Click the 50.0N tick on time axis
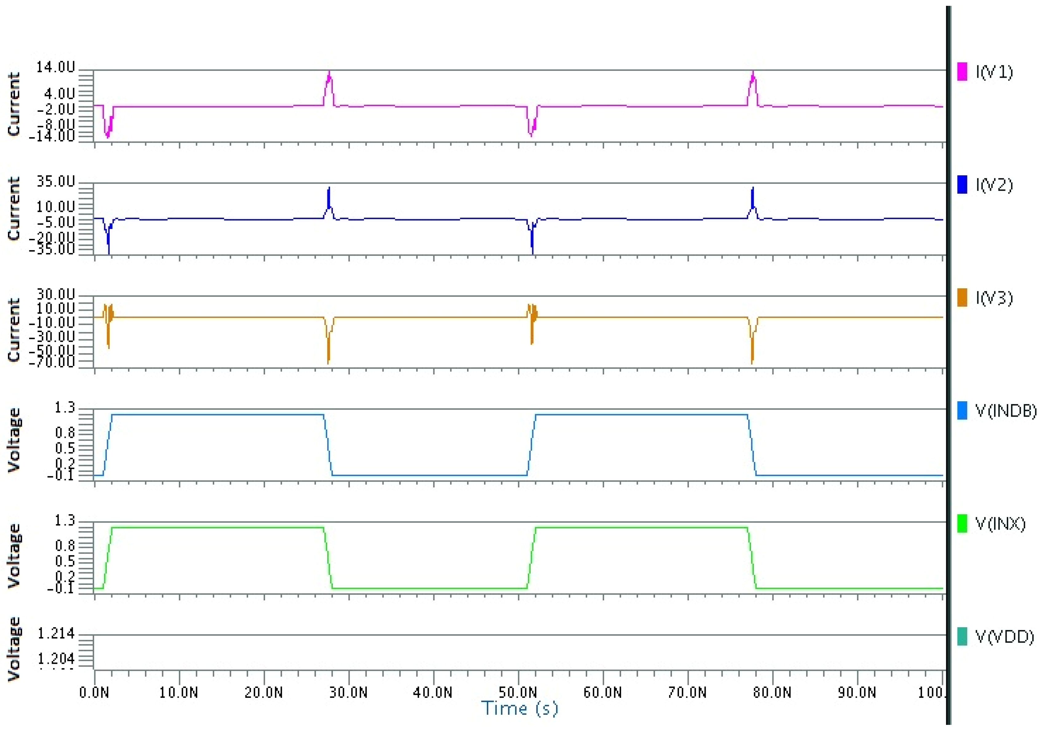The width and height of the screenshot is (1042, 731). [518, 692]
